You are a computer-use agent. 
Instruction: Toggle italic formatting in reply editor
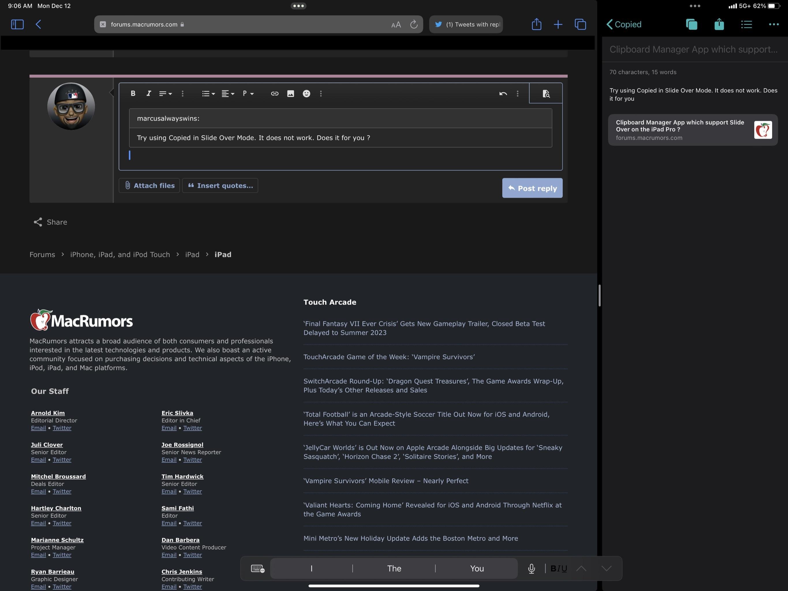pos(149,93)
